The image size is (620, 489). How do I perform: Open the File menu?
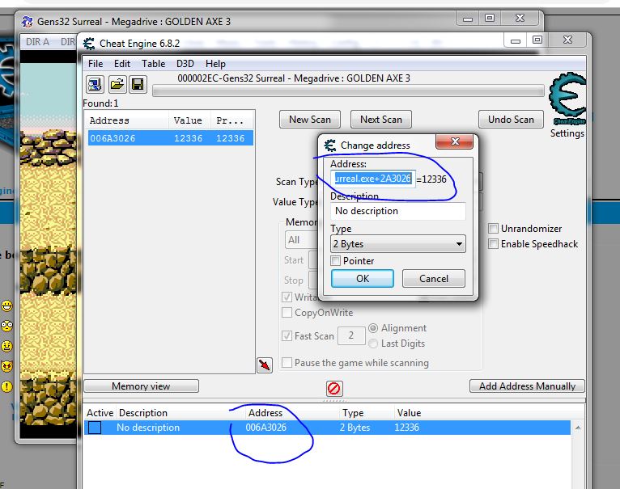(x=96, y=64)
